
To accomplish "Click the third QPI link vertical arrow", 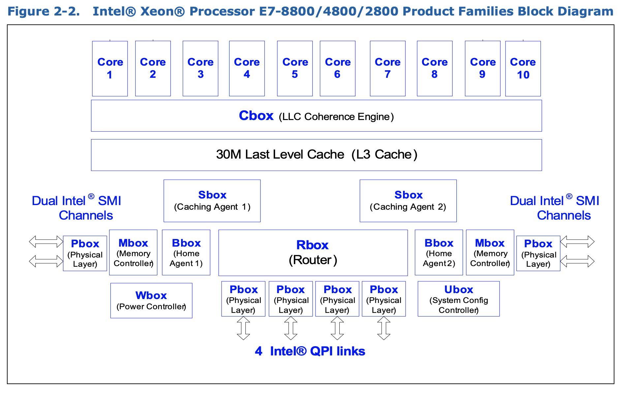I will [x=337, y=328].
